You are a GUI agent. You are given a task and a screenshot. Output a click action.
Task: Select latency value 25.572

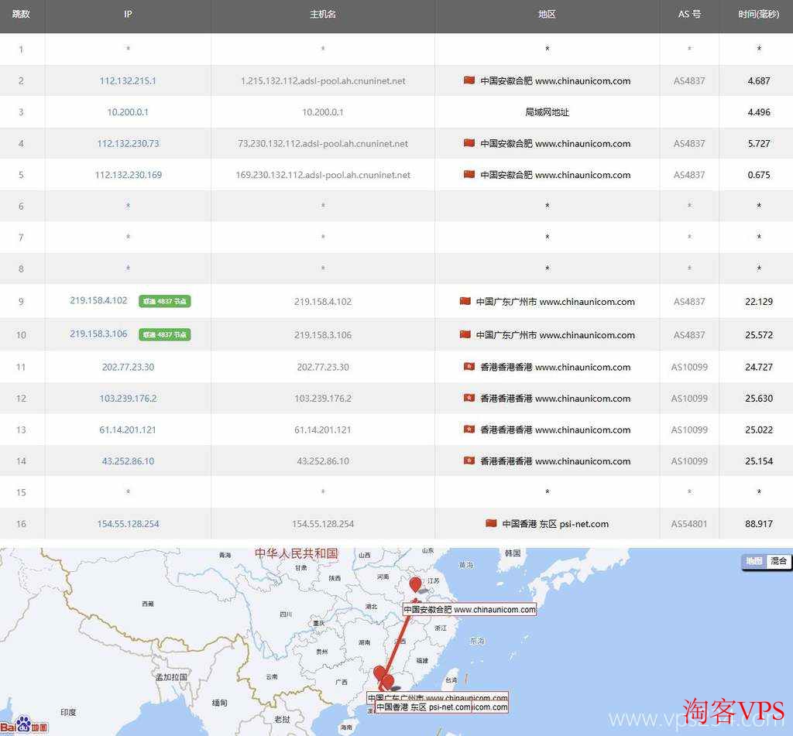759,334
